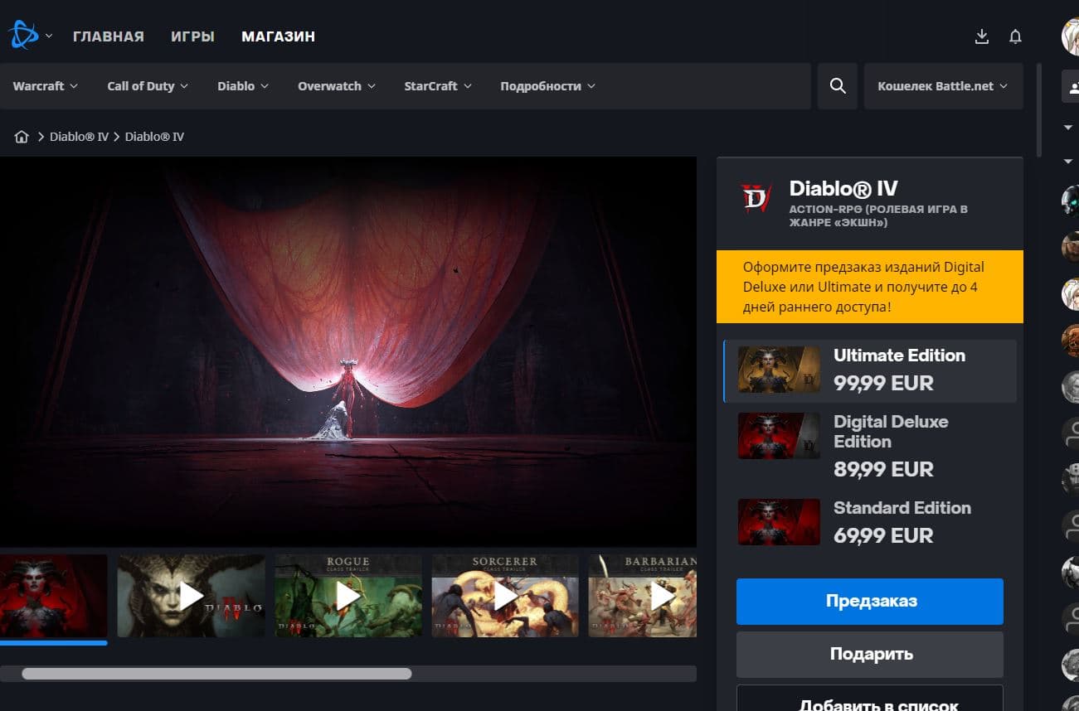Play the Sorcerer class trailer
This screenshot has width=1079, height=711.
[x=505, y=596]
